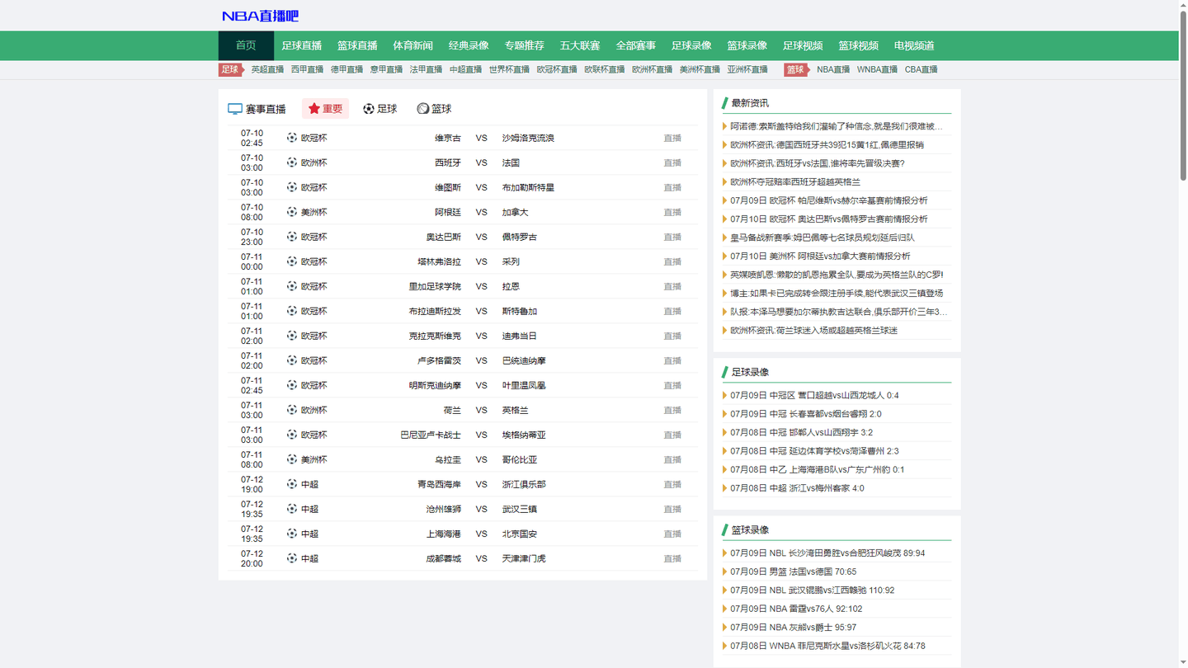Select 全部赛事 in the navigation bar

[636, 45]
